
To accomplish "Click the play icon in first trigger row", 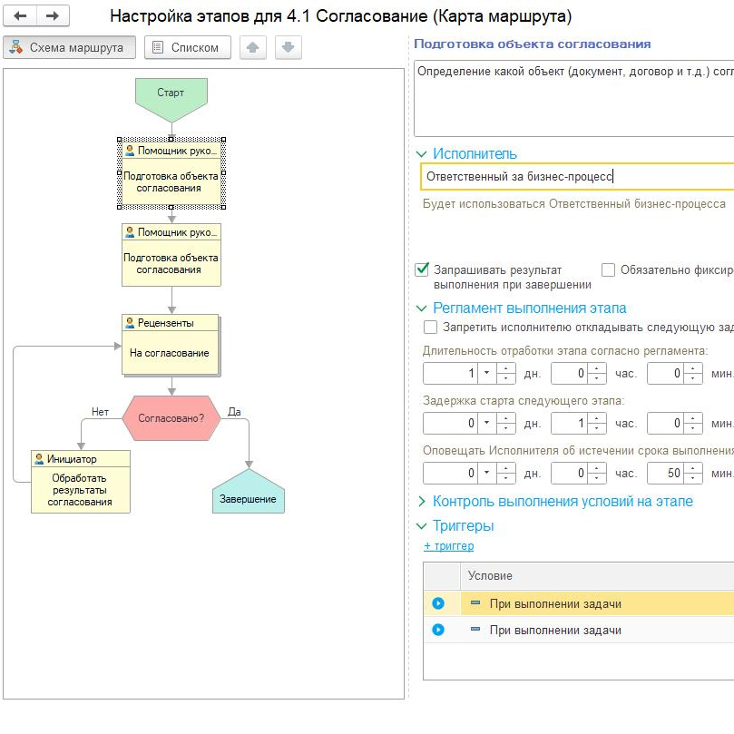I will pos(439,603).
